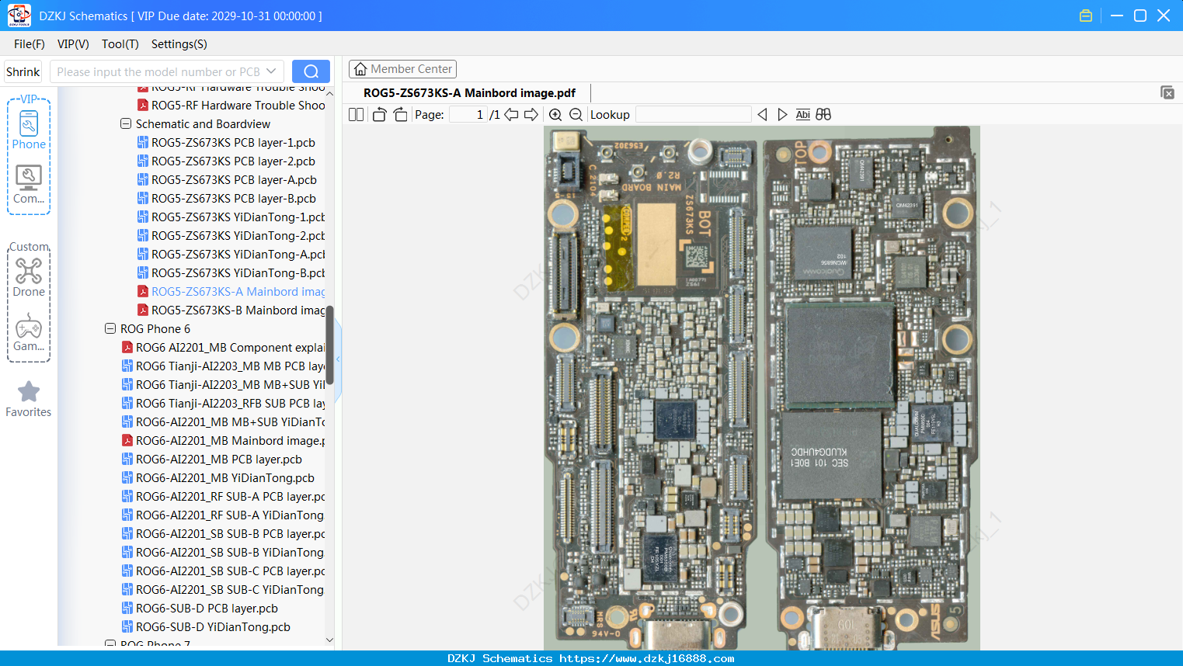
Task: Toggle the Abi match-text option
Action: [x=803, y=115]
